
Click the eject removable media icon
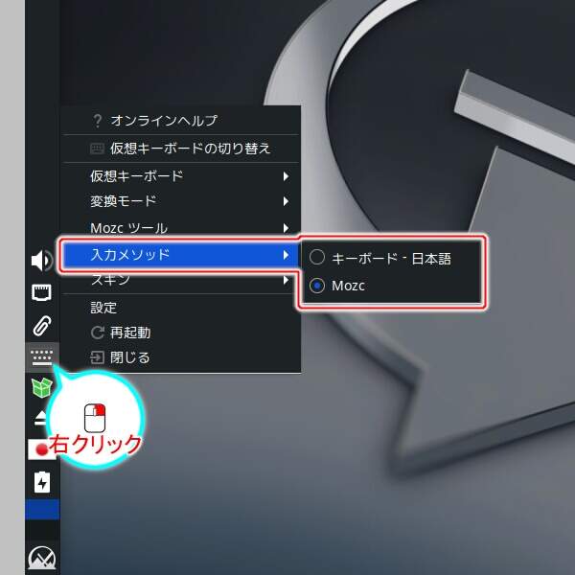[x=40, y=418]
